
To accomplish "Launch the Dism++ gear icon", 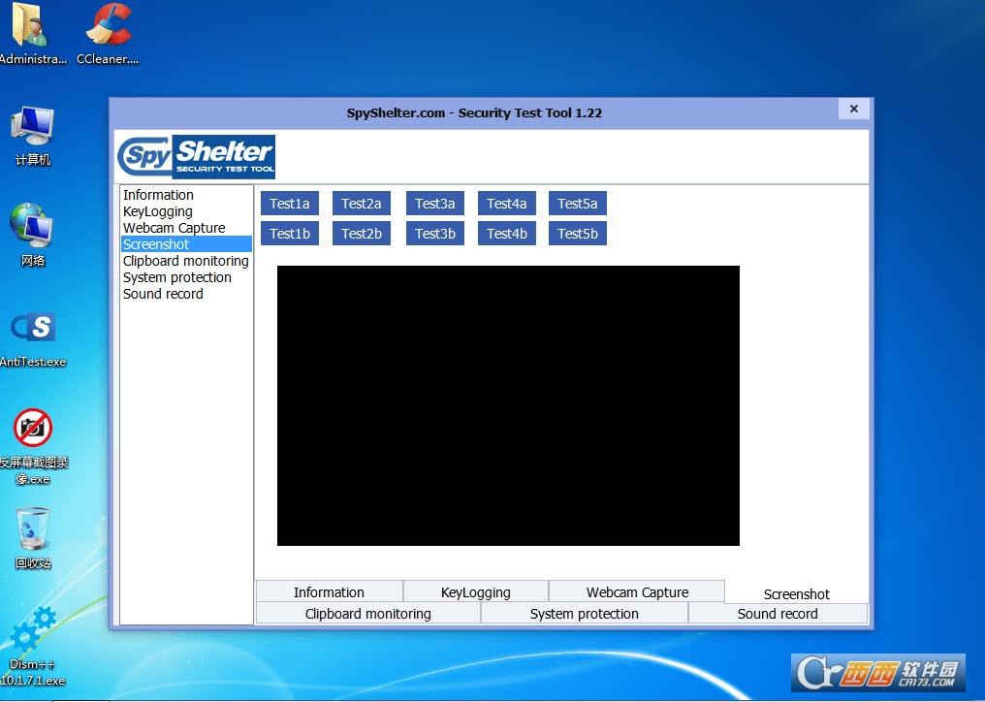I will 33,646.
